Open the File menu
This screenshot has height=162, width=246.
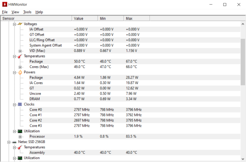(x=5, y=12)
